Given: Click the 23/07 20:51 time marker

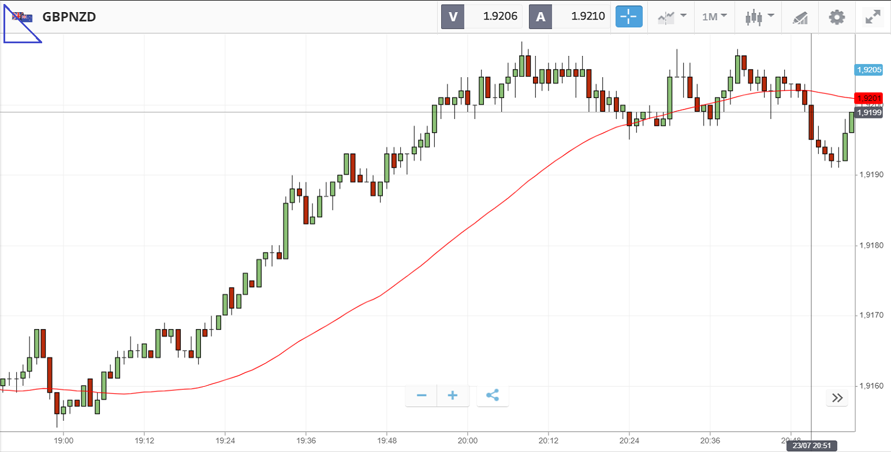Looking at the screenshot, I should pos(811,446).
